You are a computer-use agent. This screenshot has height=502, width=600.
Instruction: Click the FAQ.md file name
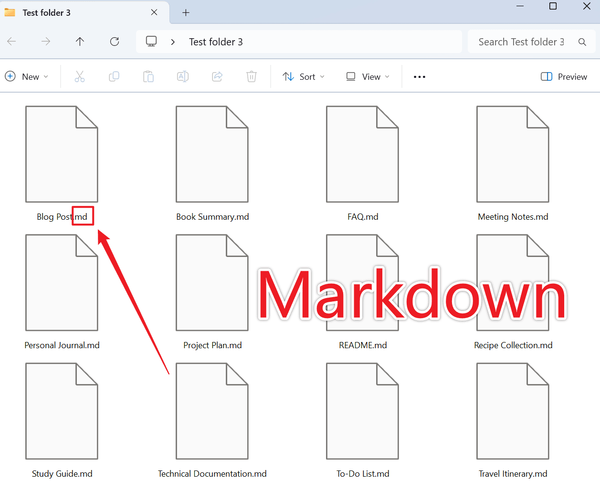(x=363, y=217)
